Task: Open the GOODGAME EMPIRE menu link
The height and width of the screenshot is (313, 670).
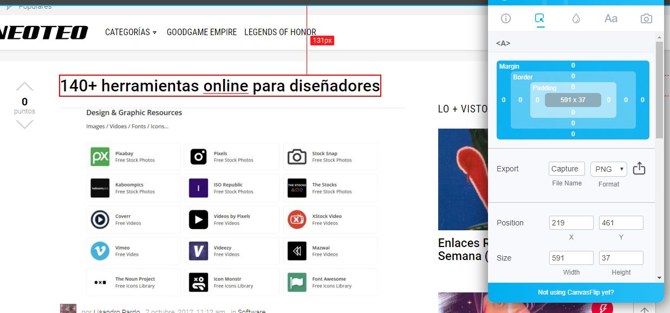Action: pyautogui.click(x=201, y=32)
